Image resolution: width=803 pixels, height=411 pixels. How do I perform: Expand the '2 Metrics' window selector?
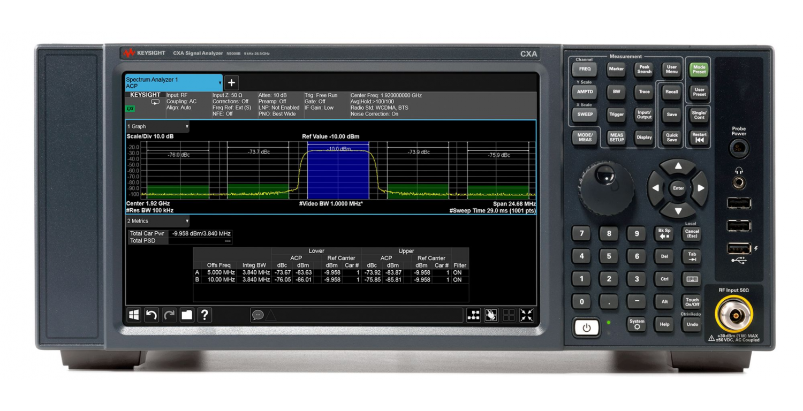pyautogui.click(x=157, y=221)
